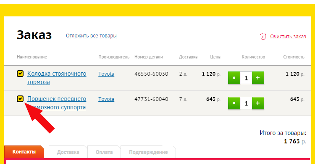Open Toyota link in the 46550-60030 row
This screenshot has width=315, height=164.
pos(106,74)
